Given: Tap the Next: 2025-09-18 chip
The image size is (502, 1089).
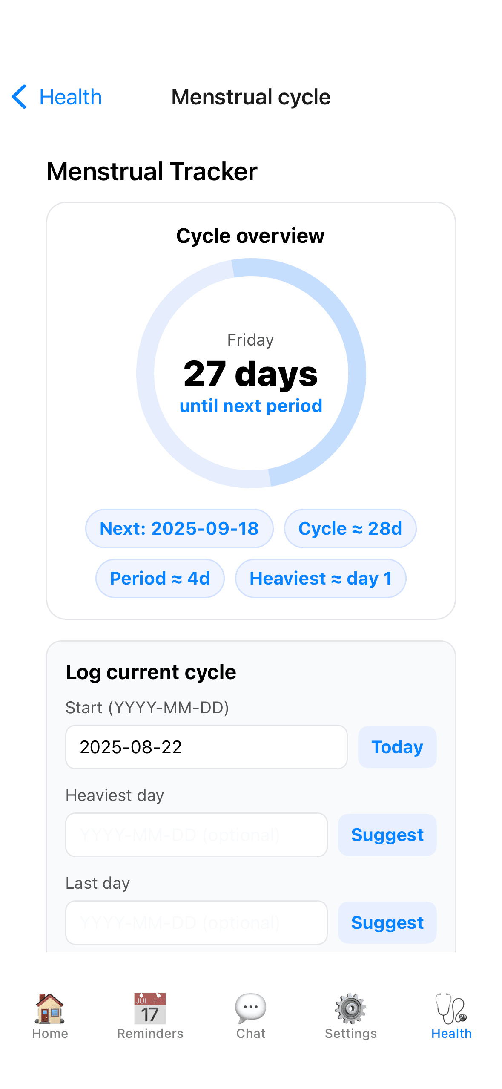Looking at the screenshot, I should point(179,528).
